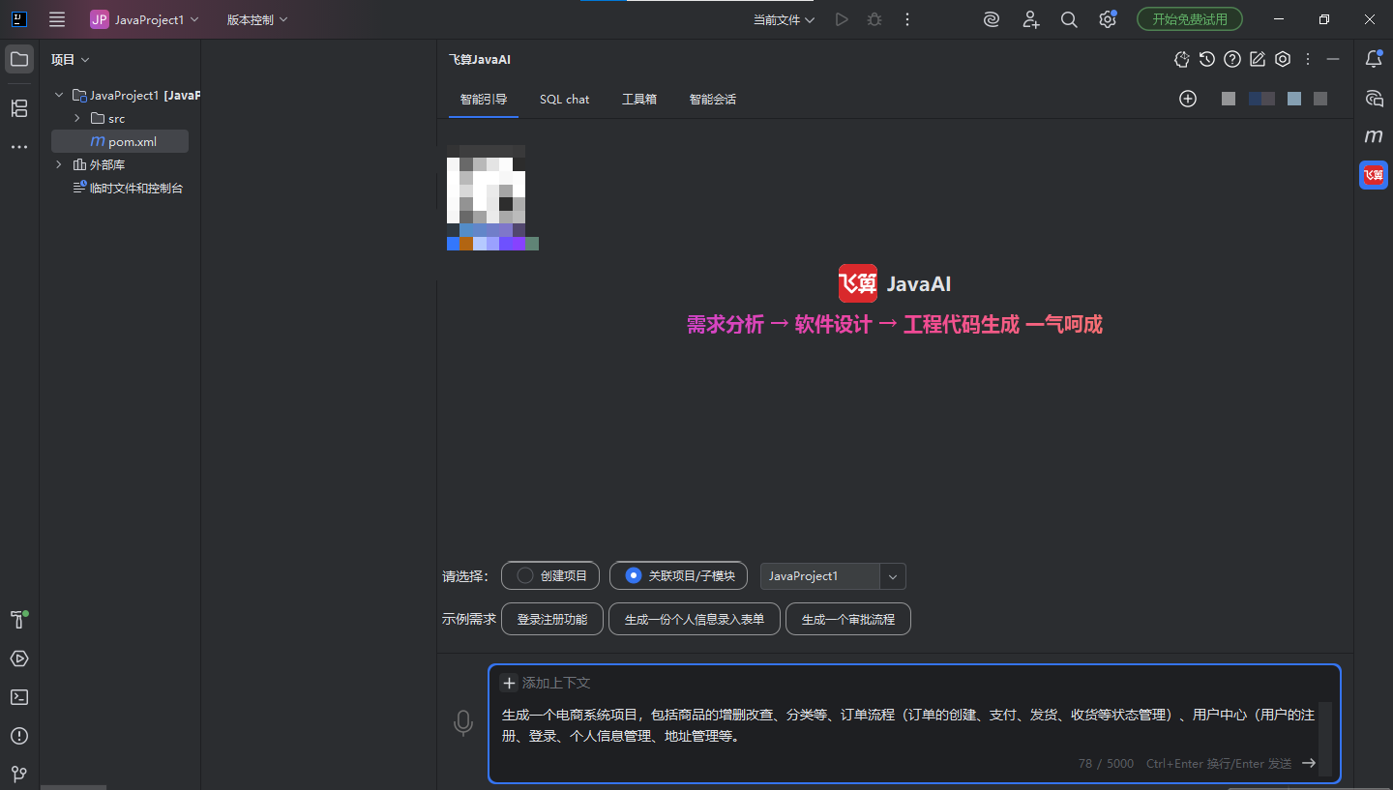The height and width of the screenshot is (790, 1393).
Task: Open the JavaProject1 module combo box arrow
Action: (893, 576)
